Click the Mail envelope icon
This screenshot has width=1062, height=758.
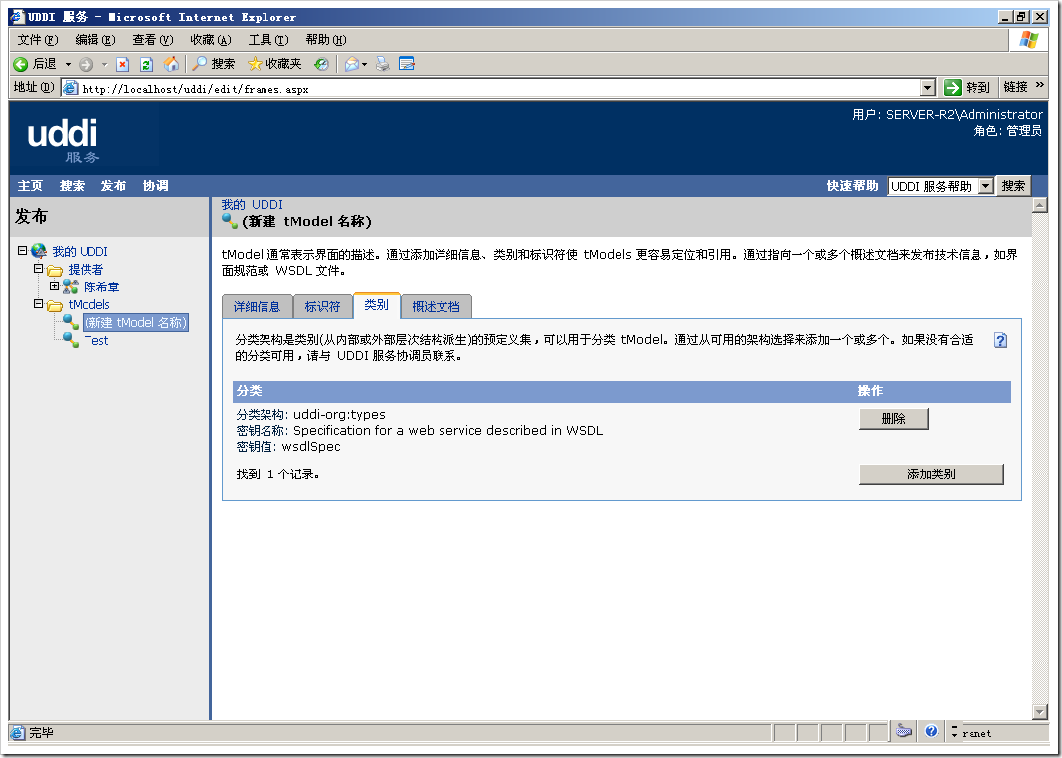tap(352, 64)
